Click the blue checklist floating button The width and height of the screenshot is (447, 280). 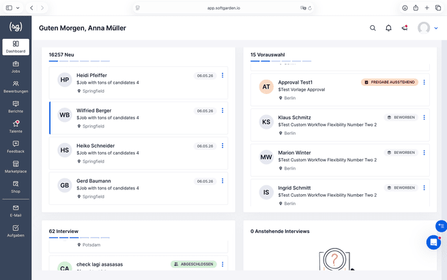tap(442, 226)
